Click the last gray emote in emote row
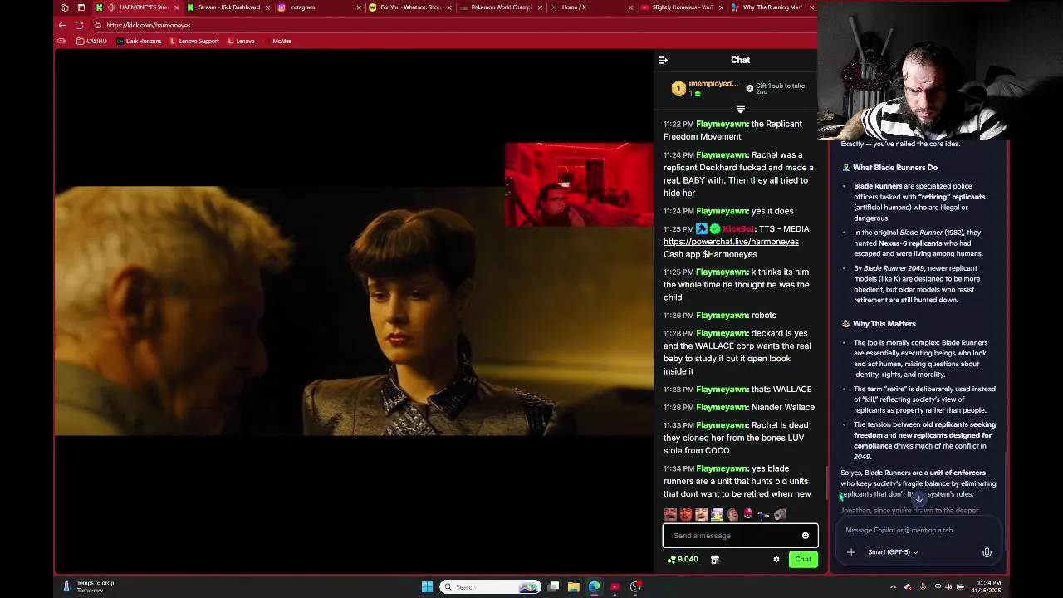Screen dimensions: 1063x598 pos(780,515)
